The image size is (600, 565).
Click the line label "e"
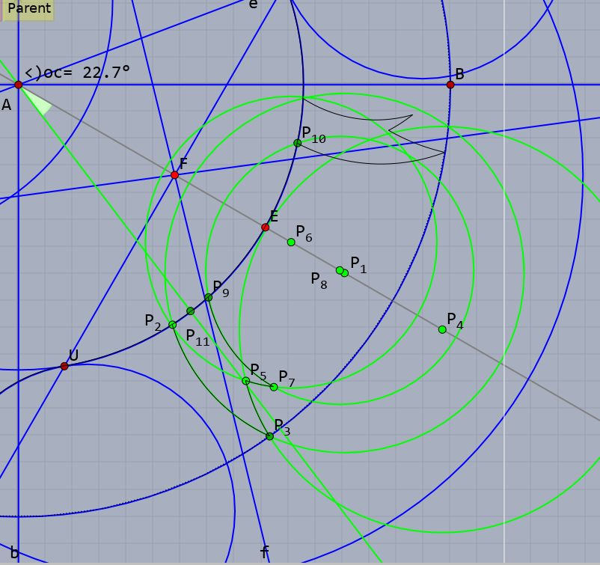[254, 4]
